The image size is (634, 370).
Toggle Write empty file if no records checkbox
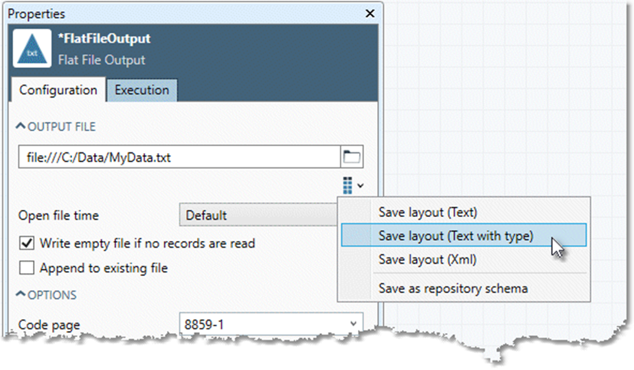(27, 243)
